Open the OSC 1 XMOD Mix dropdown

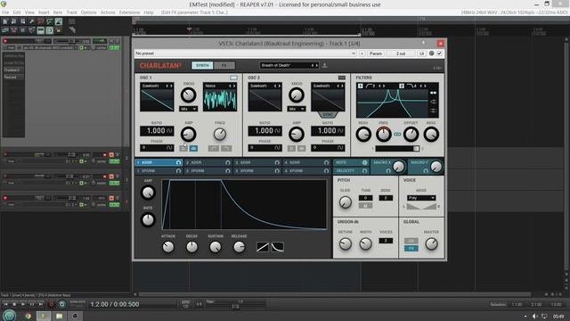188,109
